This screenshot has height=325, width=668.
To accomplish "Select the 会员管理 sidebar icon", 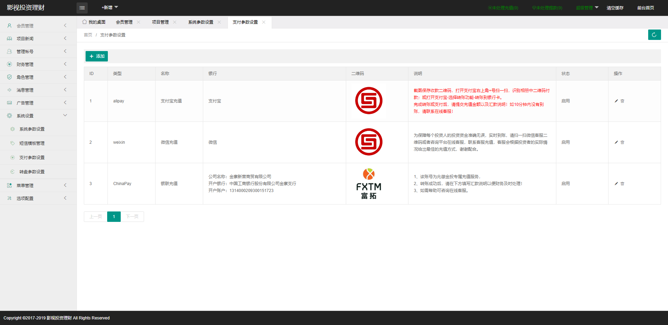I will pyautogui.click(x=9, y=25).
